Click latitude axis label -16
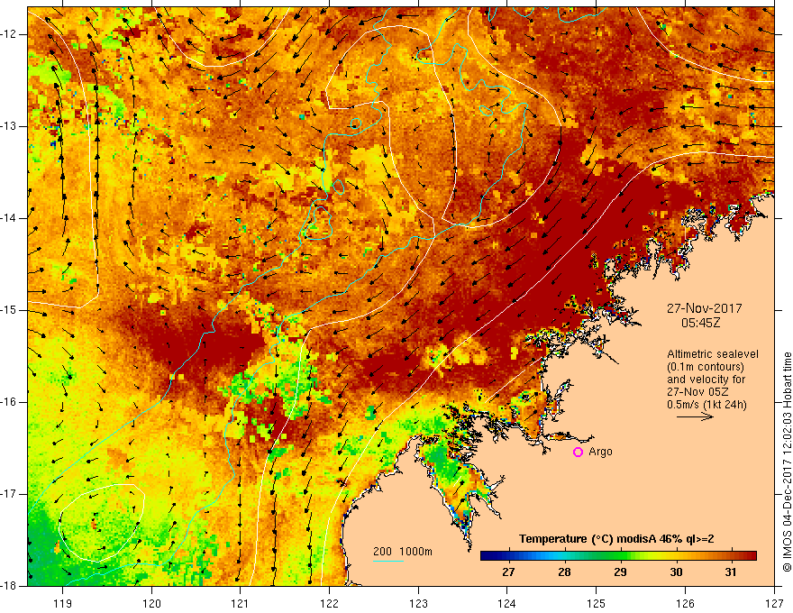Screen dimensions: 793x613 point(10,402)
